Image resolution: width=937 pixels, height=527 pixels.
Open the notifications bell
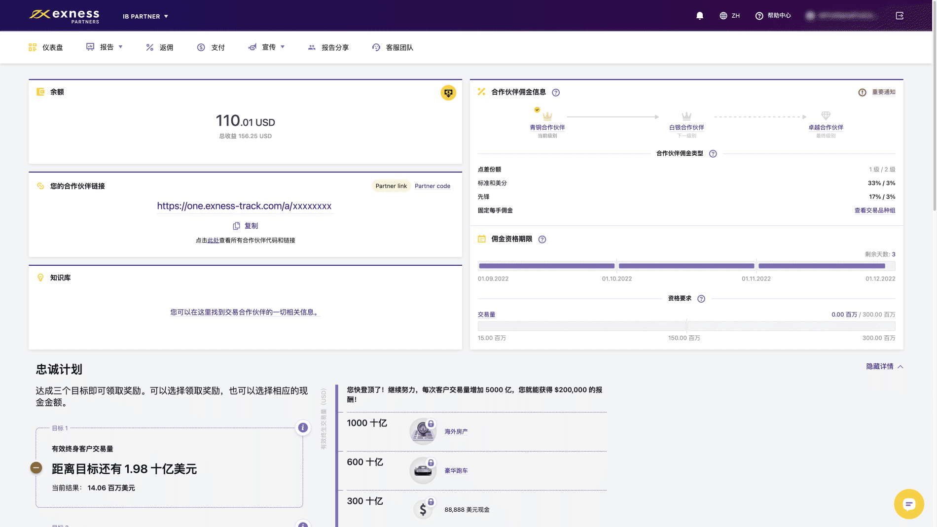[699, 16]
